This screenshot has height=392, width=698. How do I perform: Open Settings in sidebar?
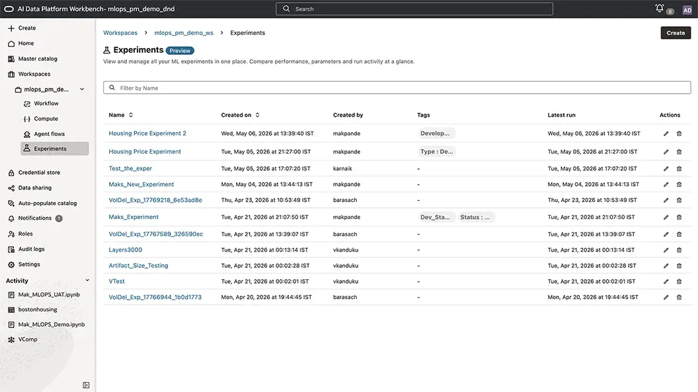(24, 264)
